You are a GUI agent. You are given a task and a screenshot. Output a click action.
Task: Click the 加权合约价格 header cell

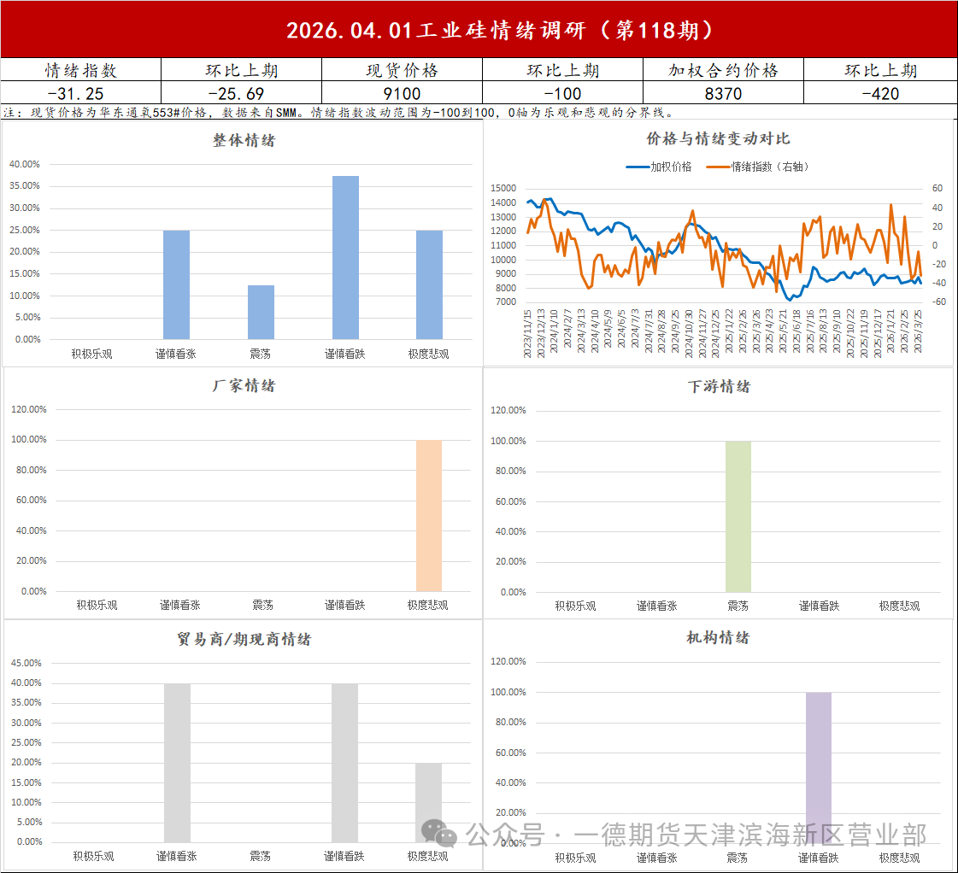[x=723, y=71]
